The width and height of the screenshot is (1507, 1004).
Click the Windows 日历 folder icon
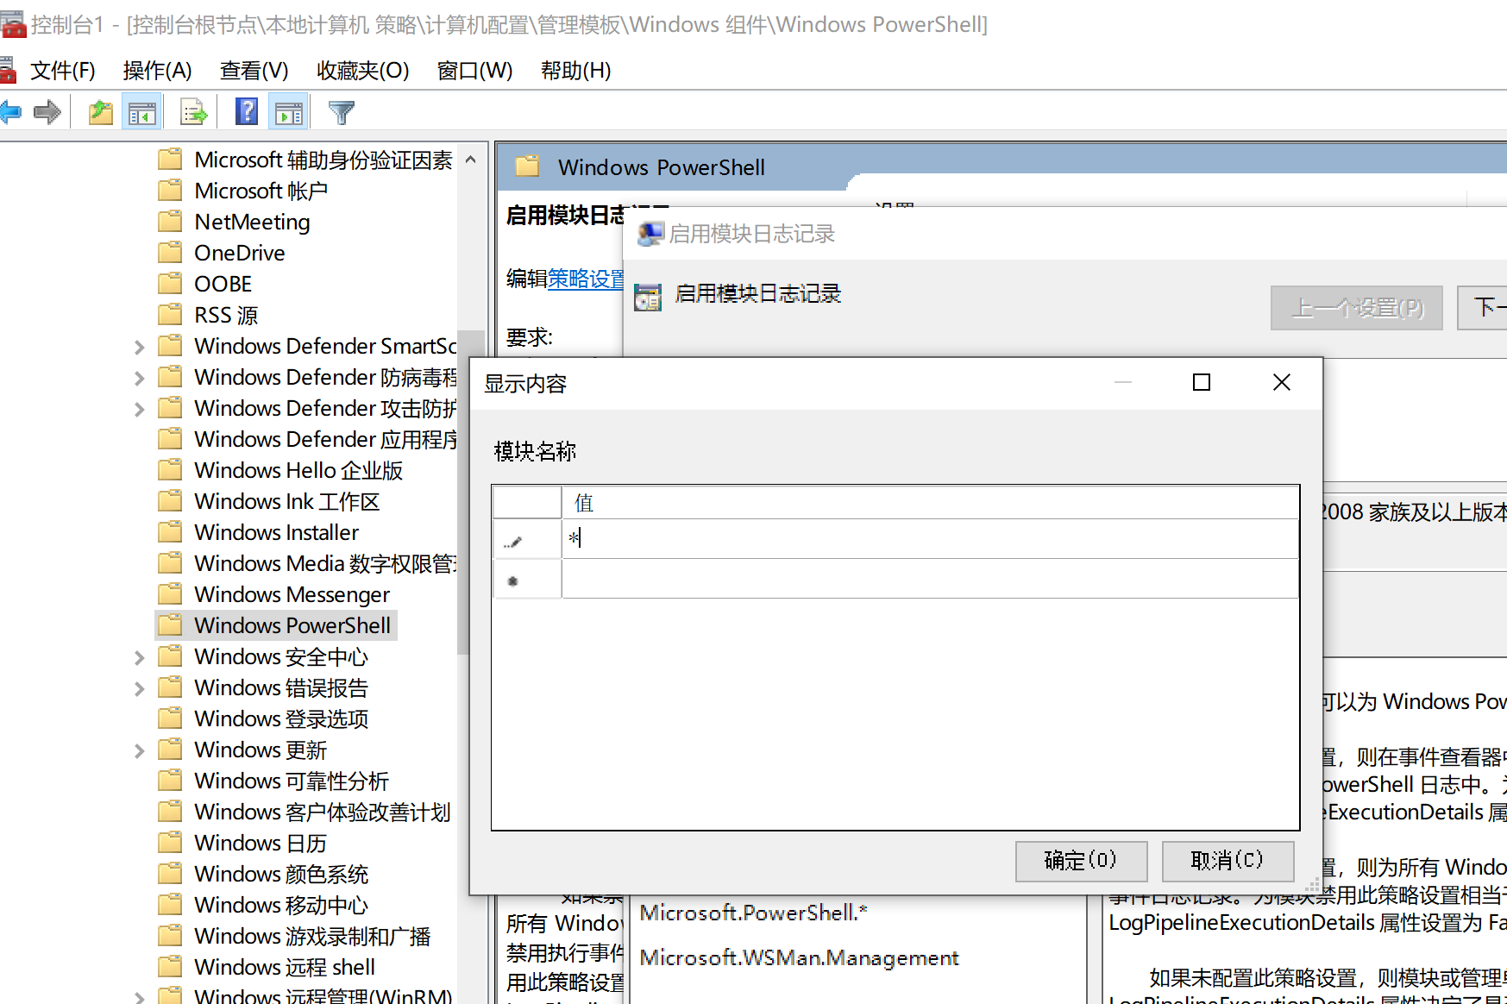(x=171, y=843)
